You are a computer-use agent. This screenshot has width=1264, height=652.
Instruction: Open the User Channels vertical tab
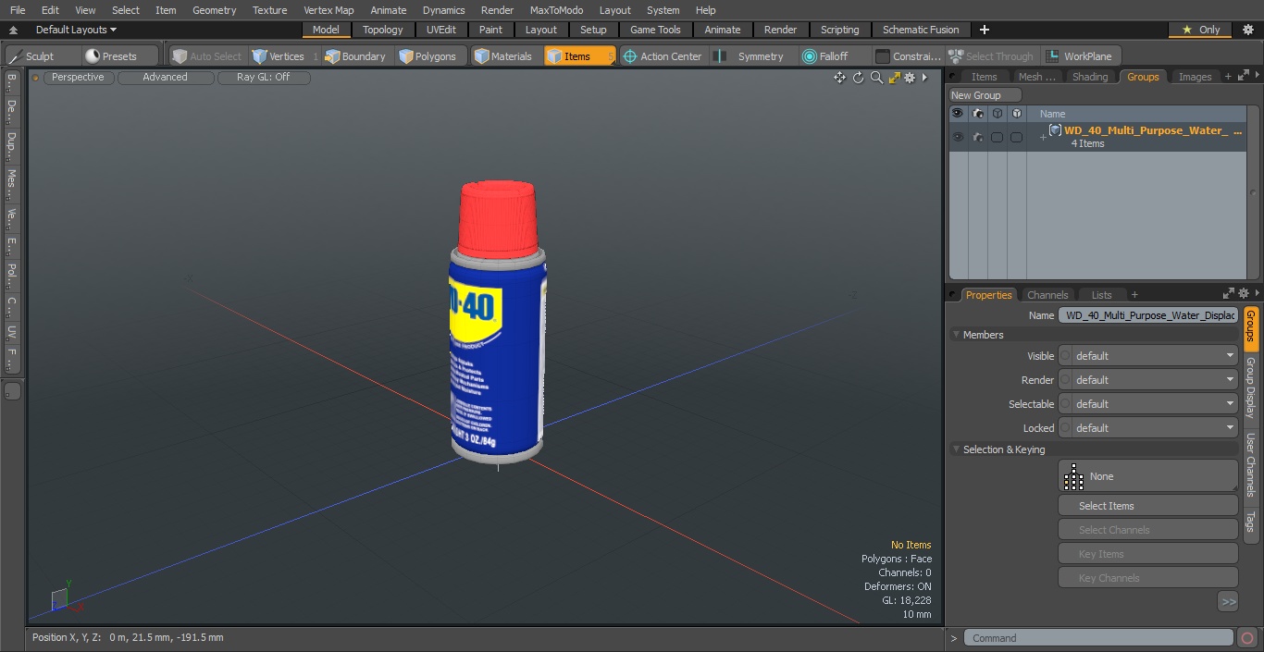pos(1250,465)
